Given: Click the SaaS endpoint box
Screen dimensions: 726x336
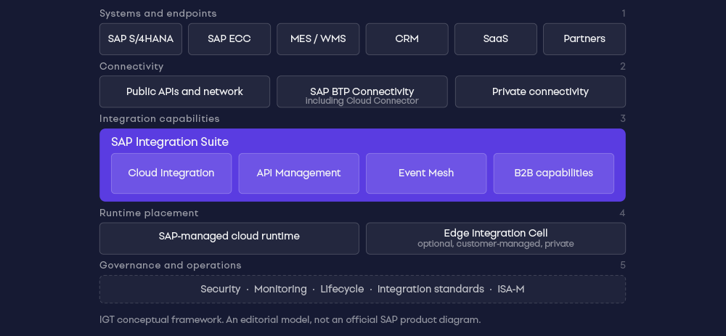Looking at the screenshot, I should 495,39.
